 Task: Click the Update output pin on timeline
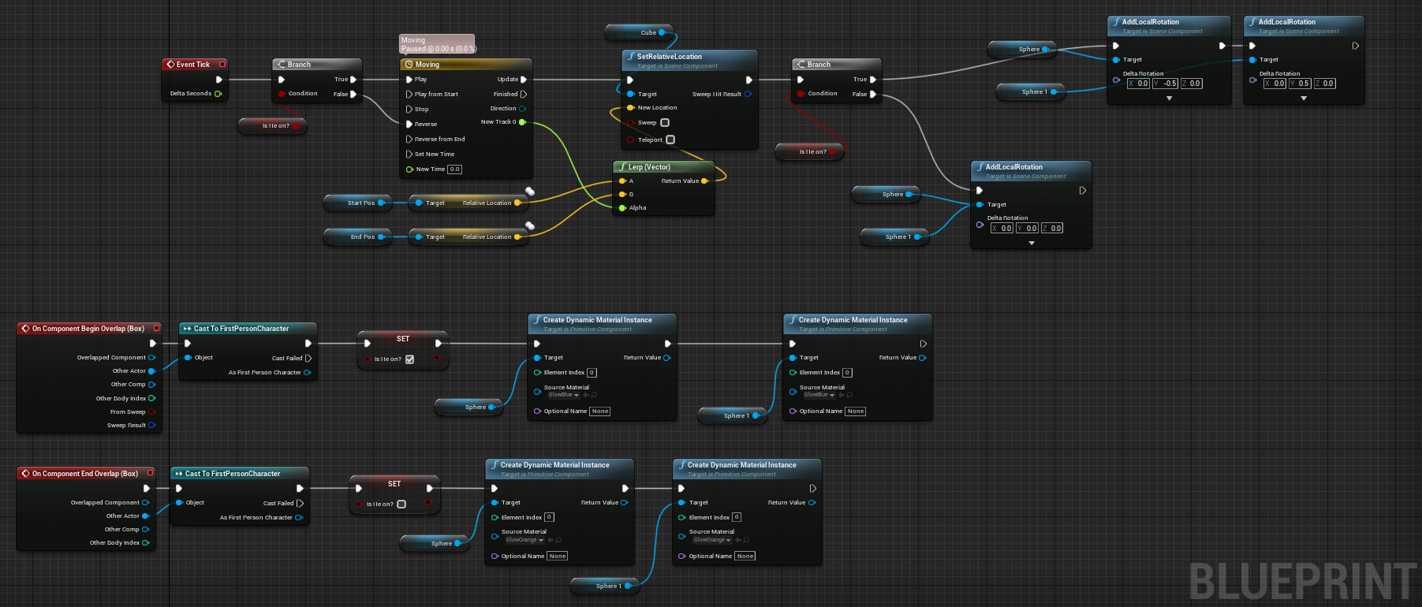point(523,79)
